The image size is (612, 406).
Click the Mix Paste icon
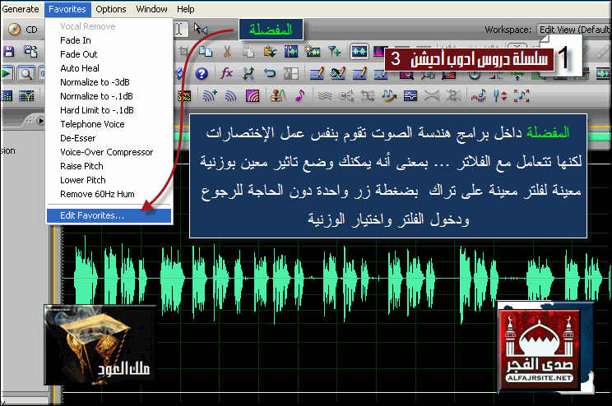pyautogui.click(x=270, y=52)
